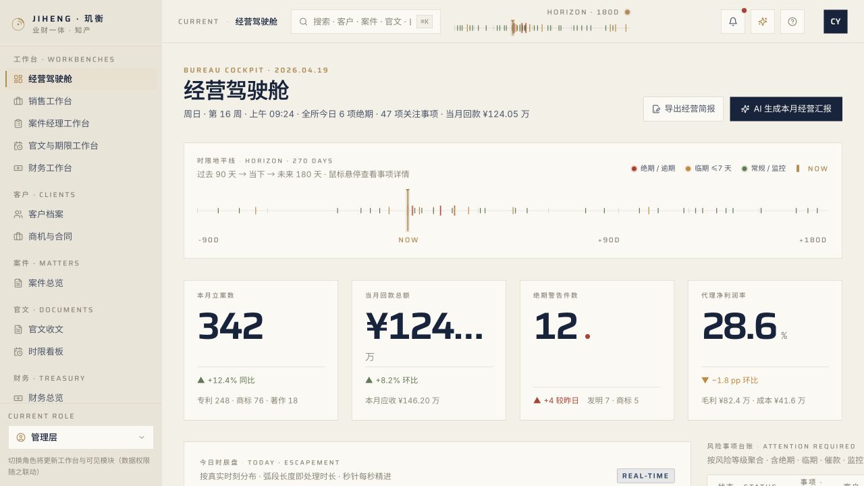Click the search field for 客户 案件 官文
The image size is (864, 486).
coord(366,22)
